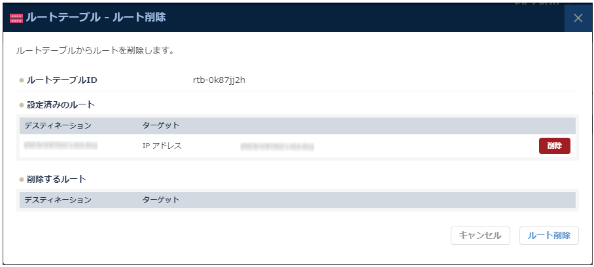Select the IP アドレス target type cell
594x267 pixels.
[162, 146]
